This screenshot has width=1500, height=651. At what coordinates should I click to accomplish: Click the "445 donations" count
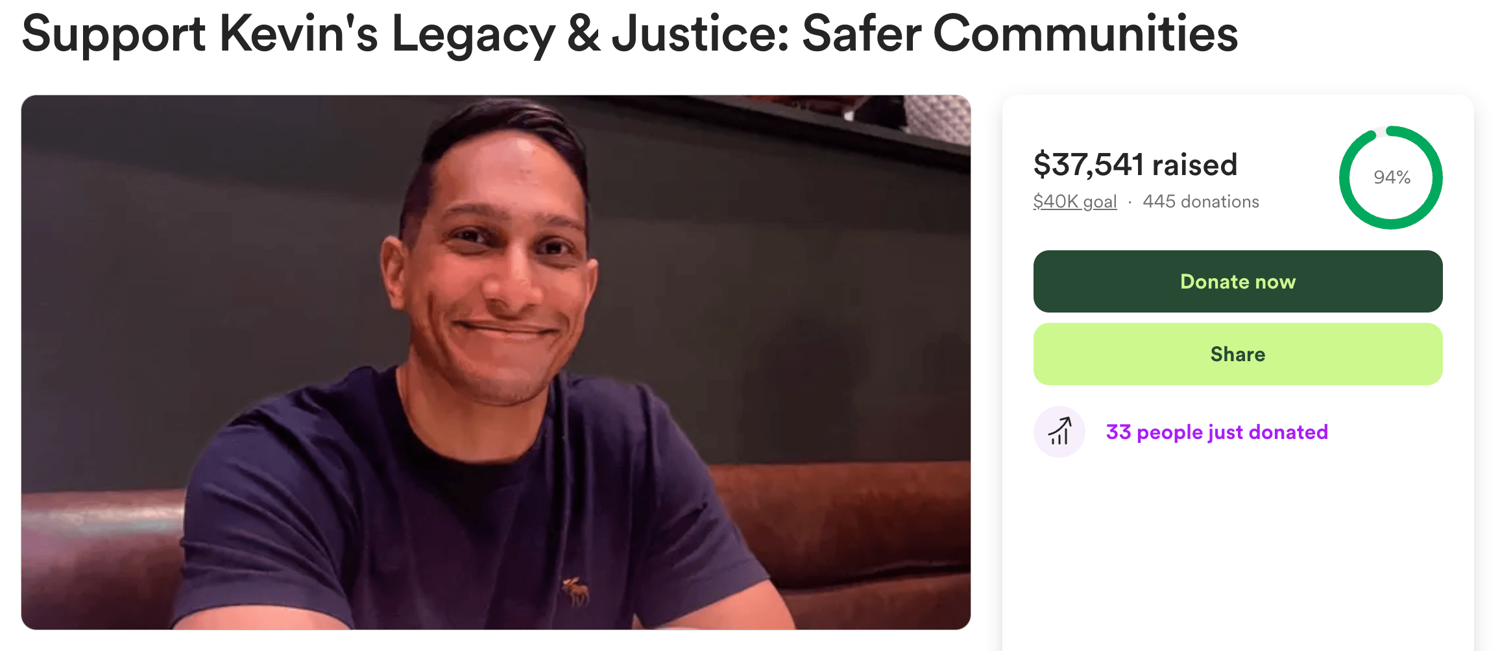[x=1200, y=202]
